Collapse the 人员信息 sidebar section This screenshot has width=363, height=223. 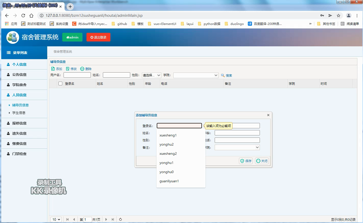(24, 95)
